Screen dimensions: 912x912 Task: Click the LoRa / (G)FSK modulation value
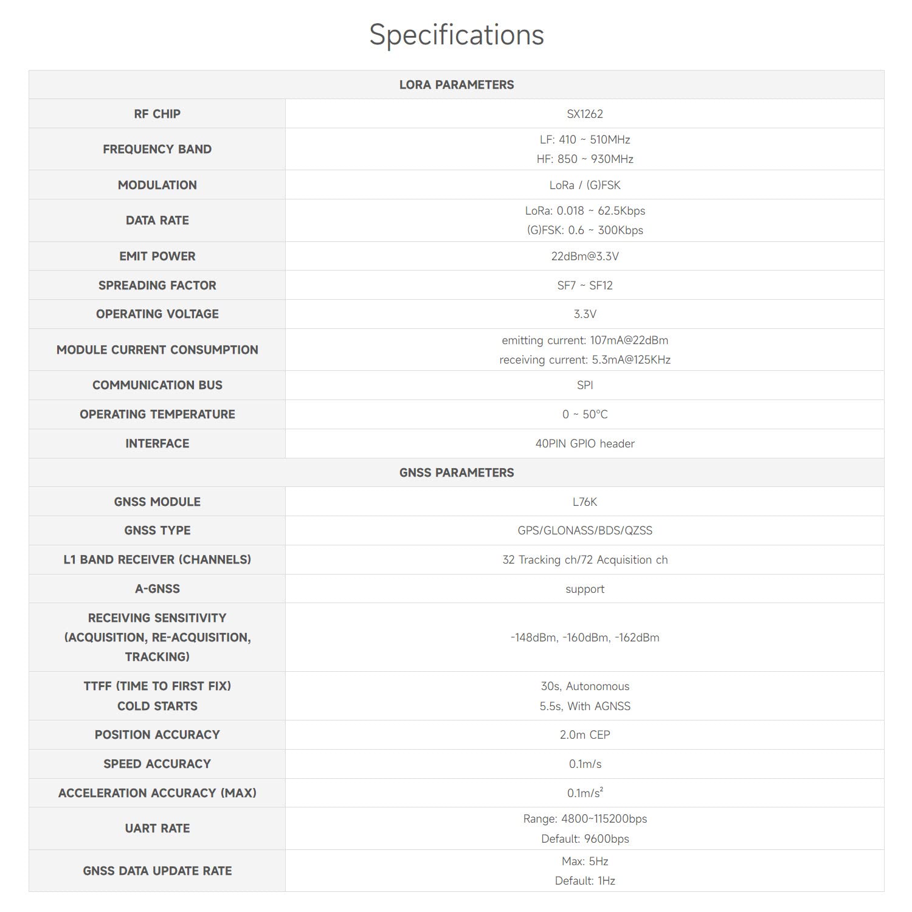click(x=584, y=185)
